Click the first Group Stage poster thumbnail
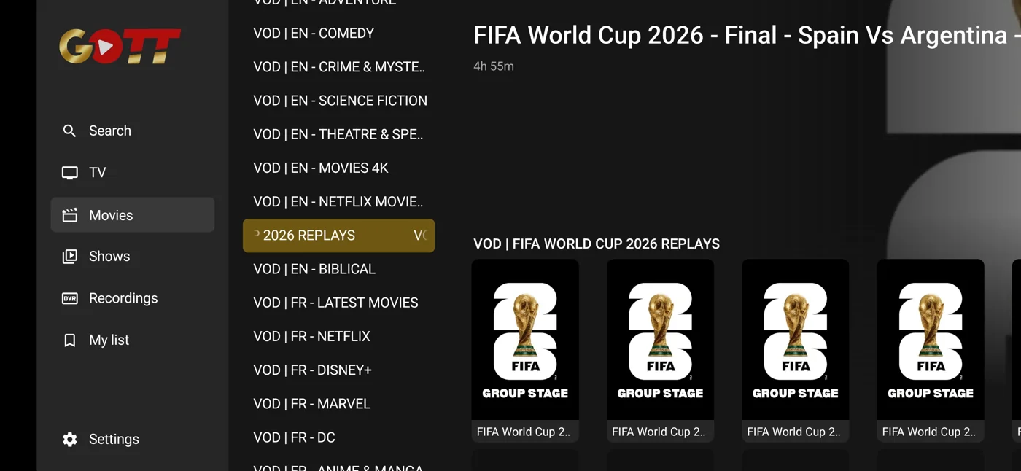1021x471 pixels. click(525, 340)
